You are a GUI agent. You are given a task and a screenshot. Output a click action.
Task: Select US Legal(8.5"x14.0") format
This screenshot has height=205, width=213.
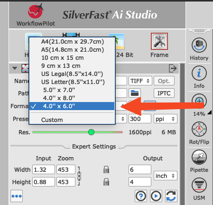tap(72, 74)
